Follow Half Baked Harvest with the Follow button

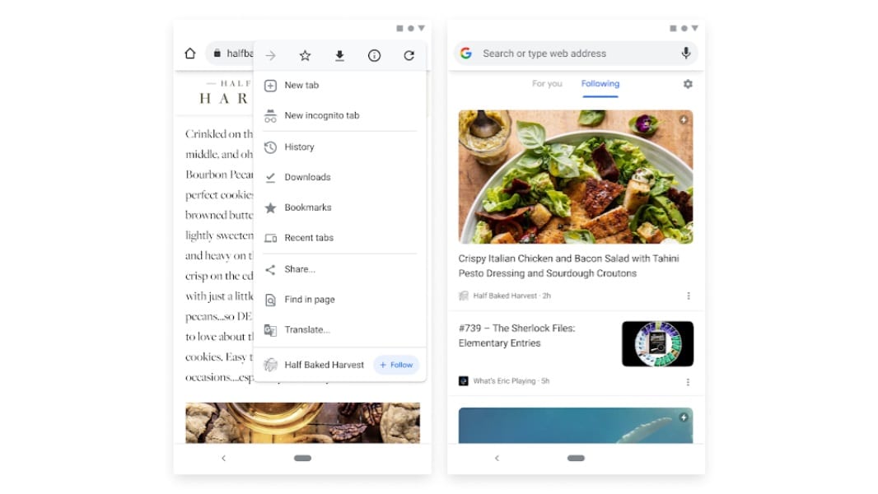point(396,365)
